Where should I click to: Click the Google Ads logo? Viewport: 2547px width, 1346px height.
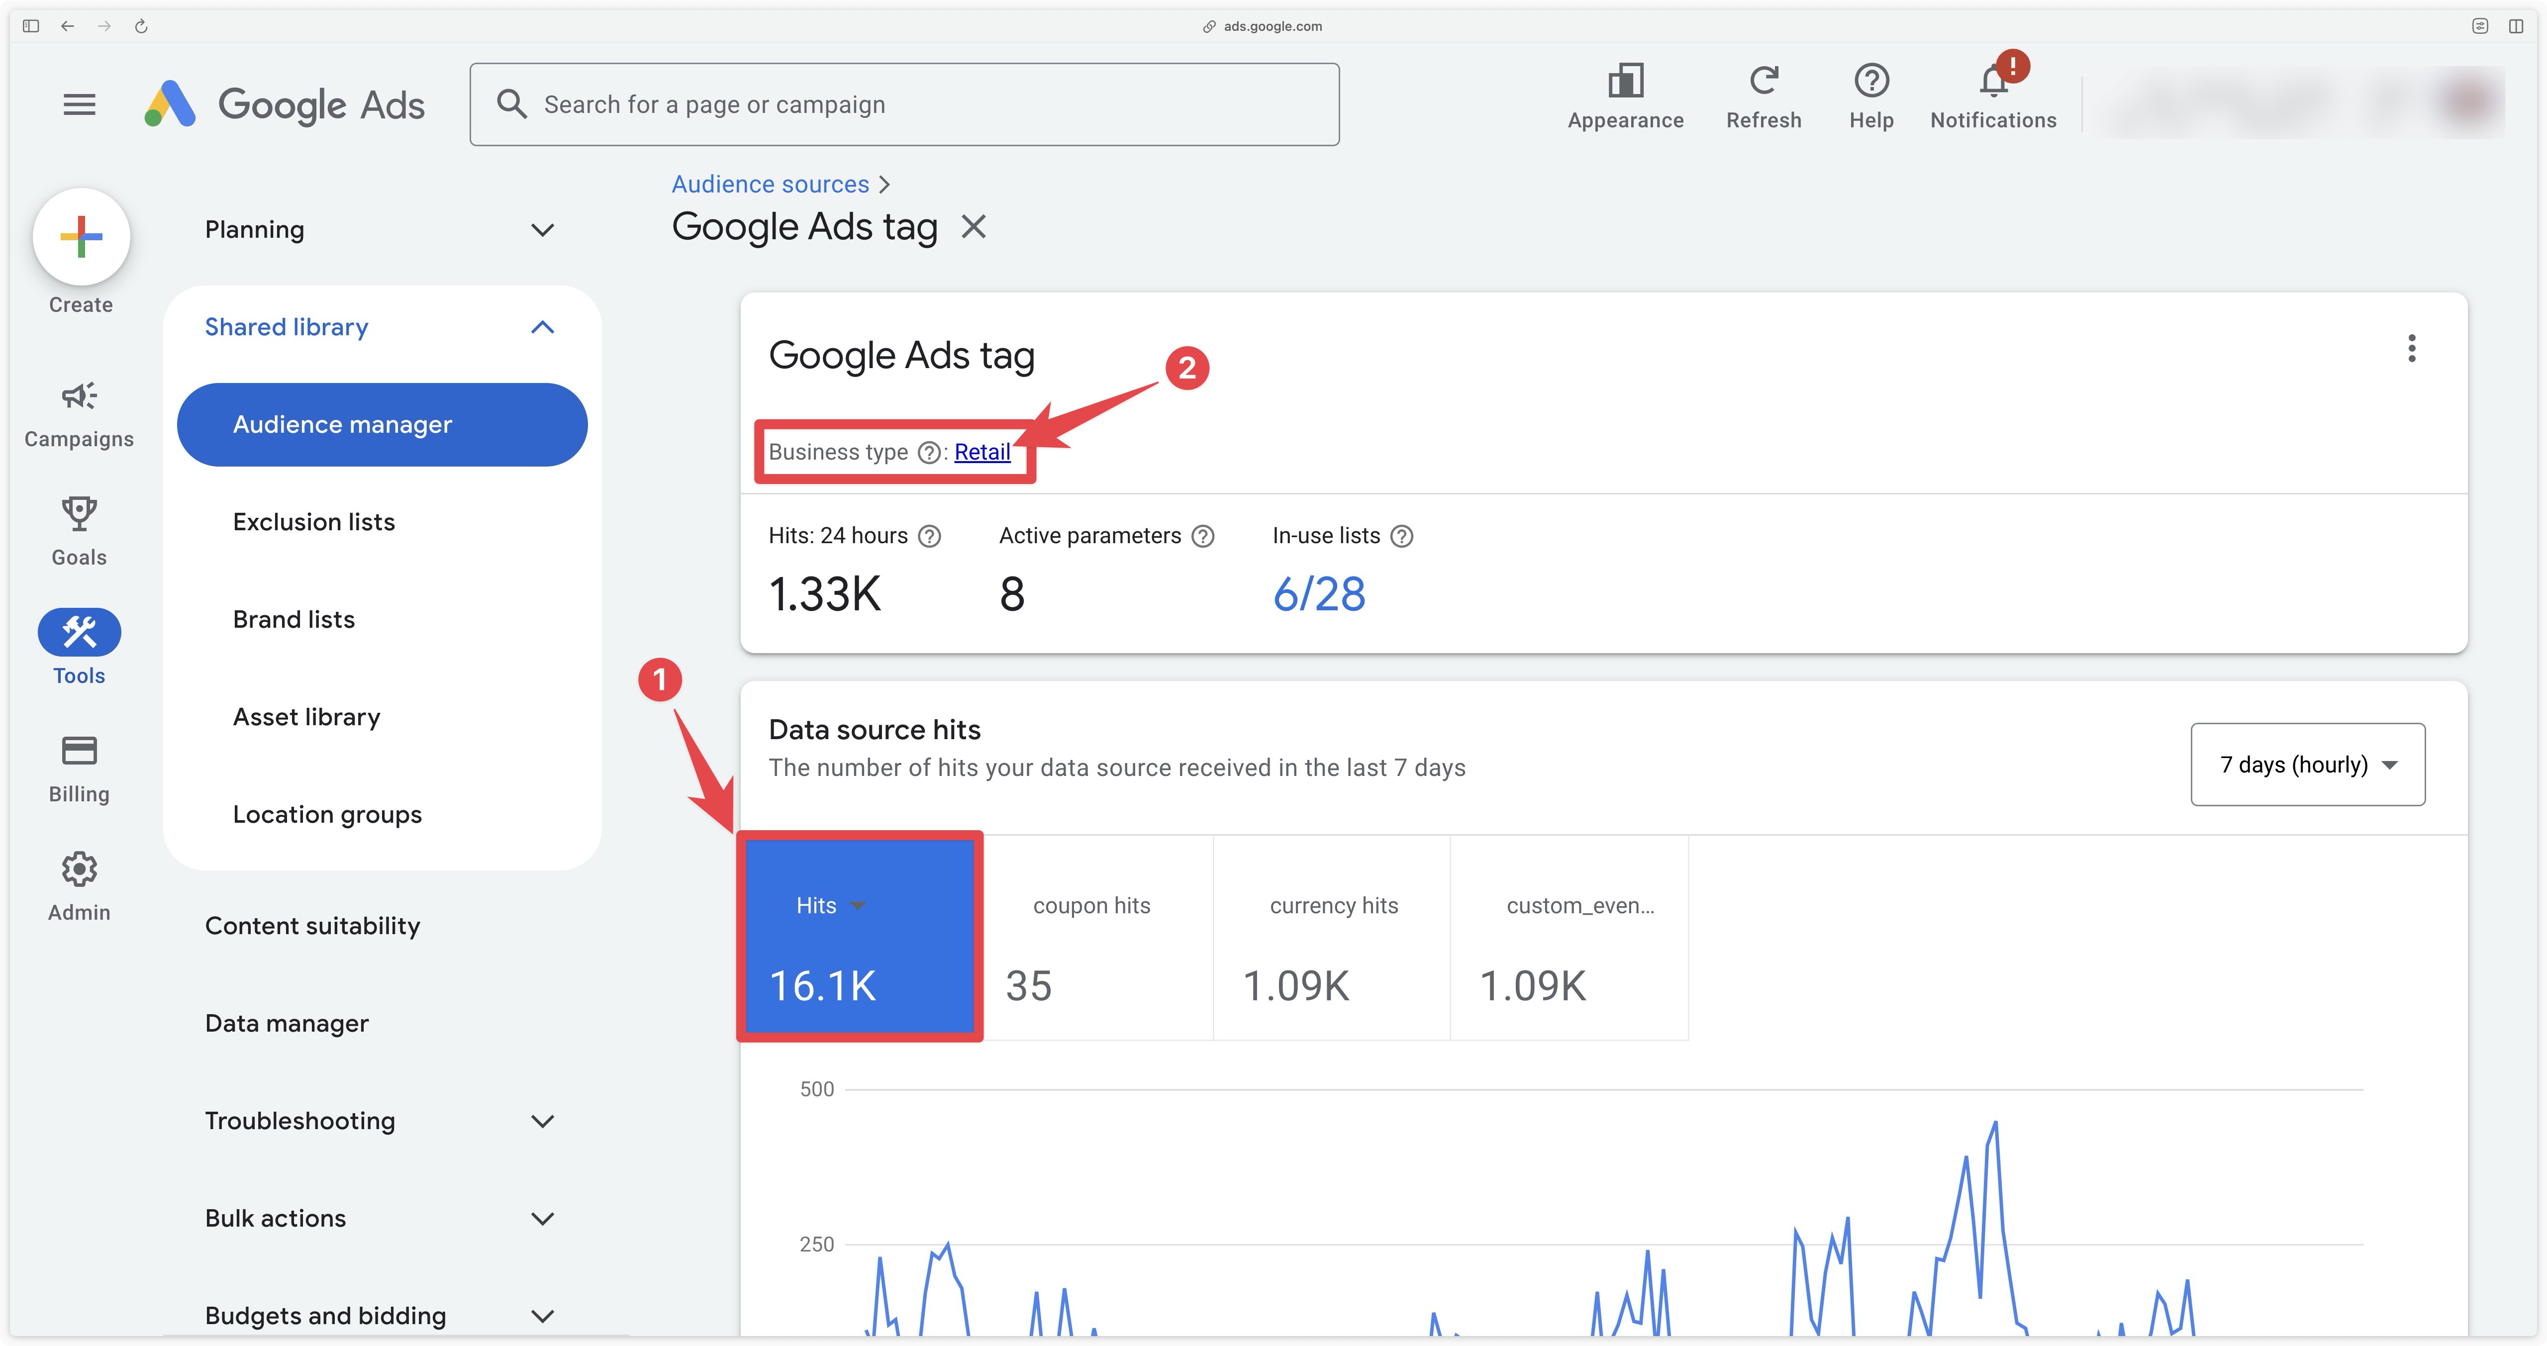point(285,104)
